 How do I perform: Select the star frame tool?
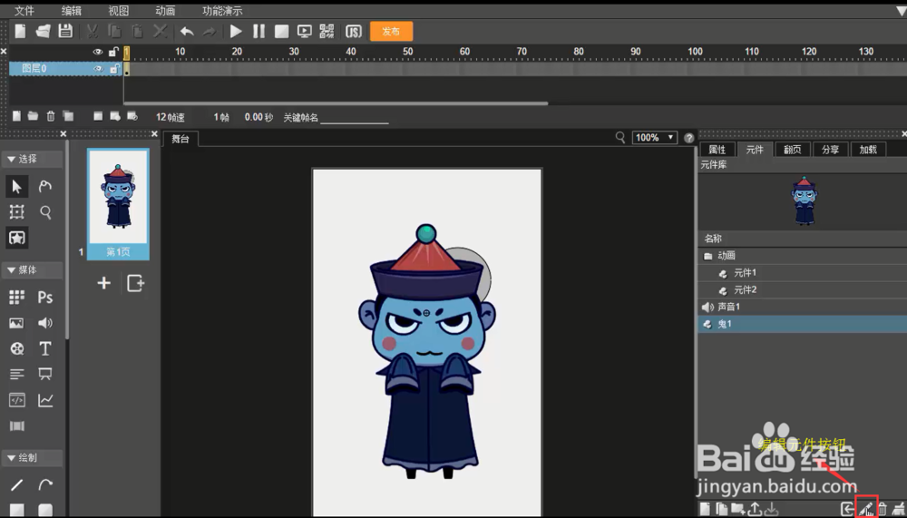[x=16, y=238]
